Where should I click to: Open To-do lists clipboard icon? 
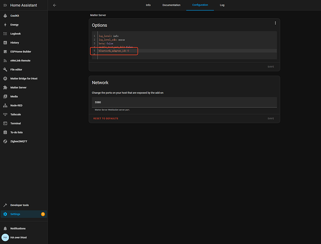click(5, 132)
